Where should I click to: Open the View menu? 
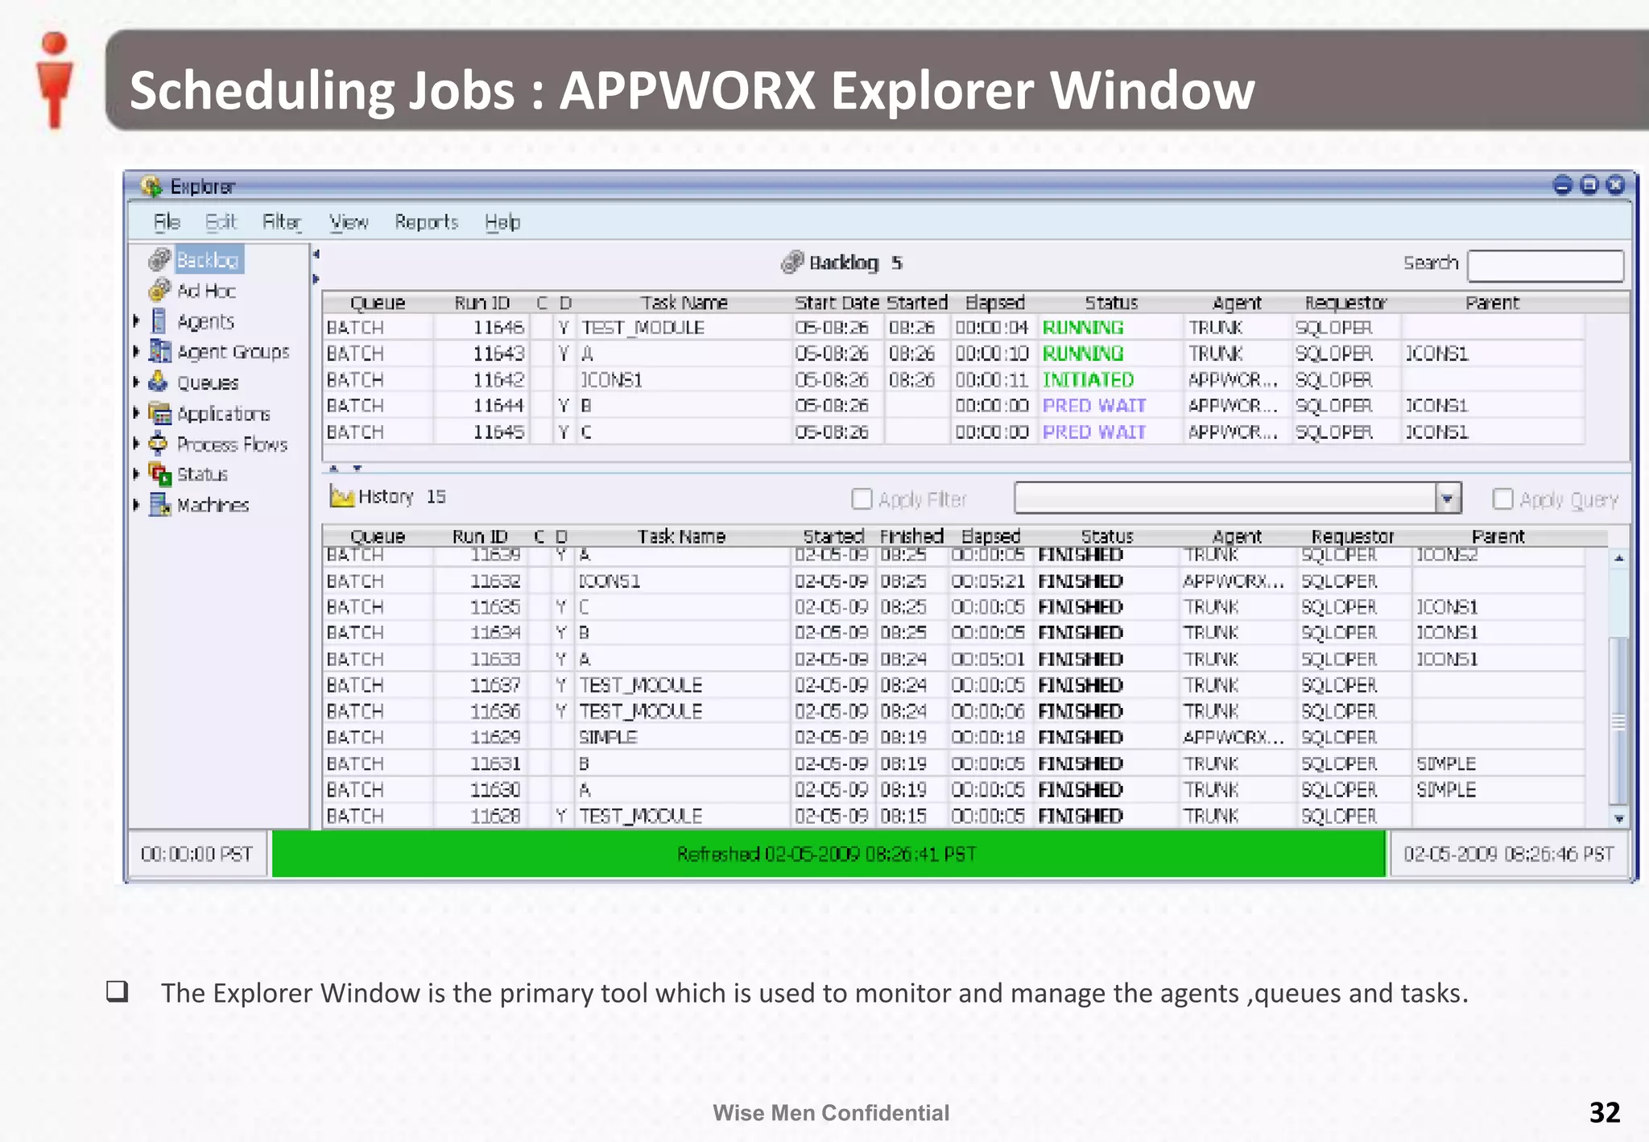pyautogui.click(x=349, y=221)
